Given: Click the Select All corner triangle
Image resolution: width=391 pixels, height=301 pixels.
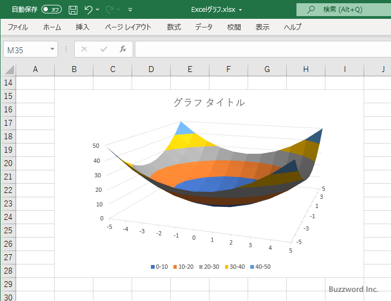Looking at the screenshot, I should [x=9, y=69].
